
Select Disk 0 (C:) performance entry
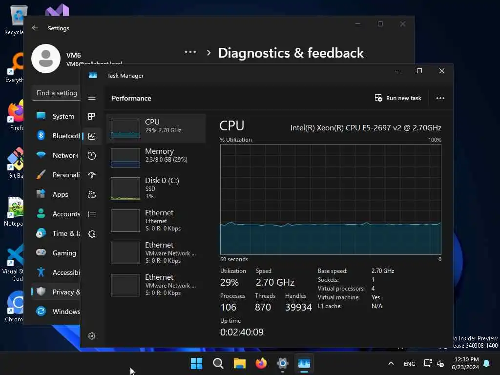point(156,188)
